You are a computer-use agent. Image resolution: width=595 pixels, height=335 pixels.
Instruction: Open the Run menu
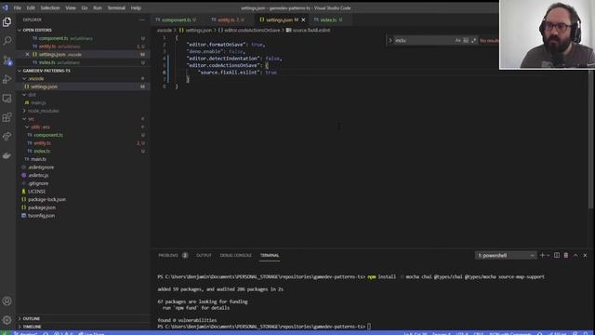tap(98, 8)
